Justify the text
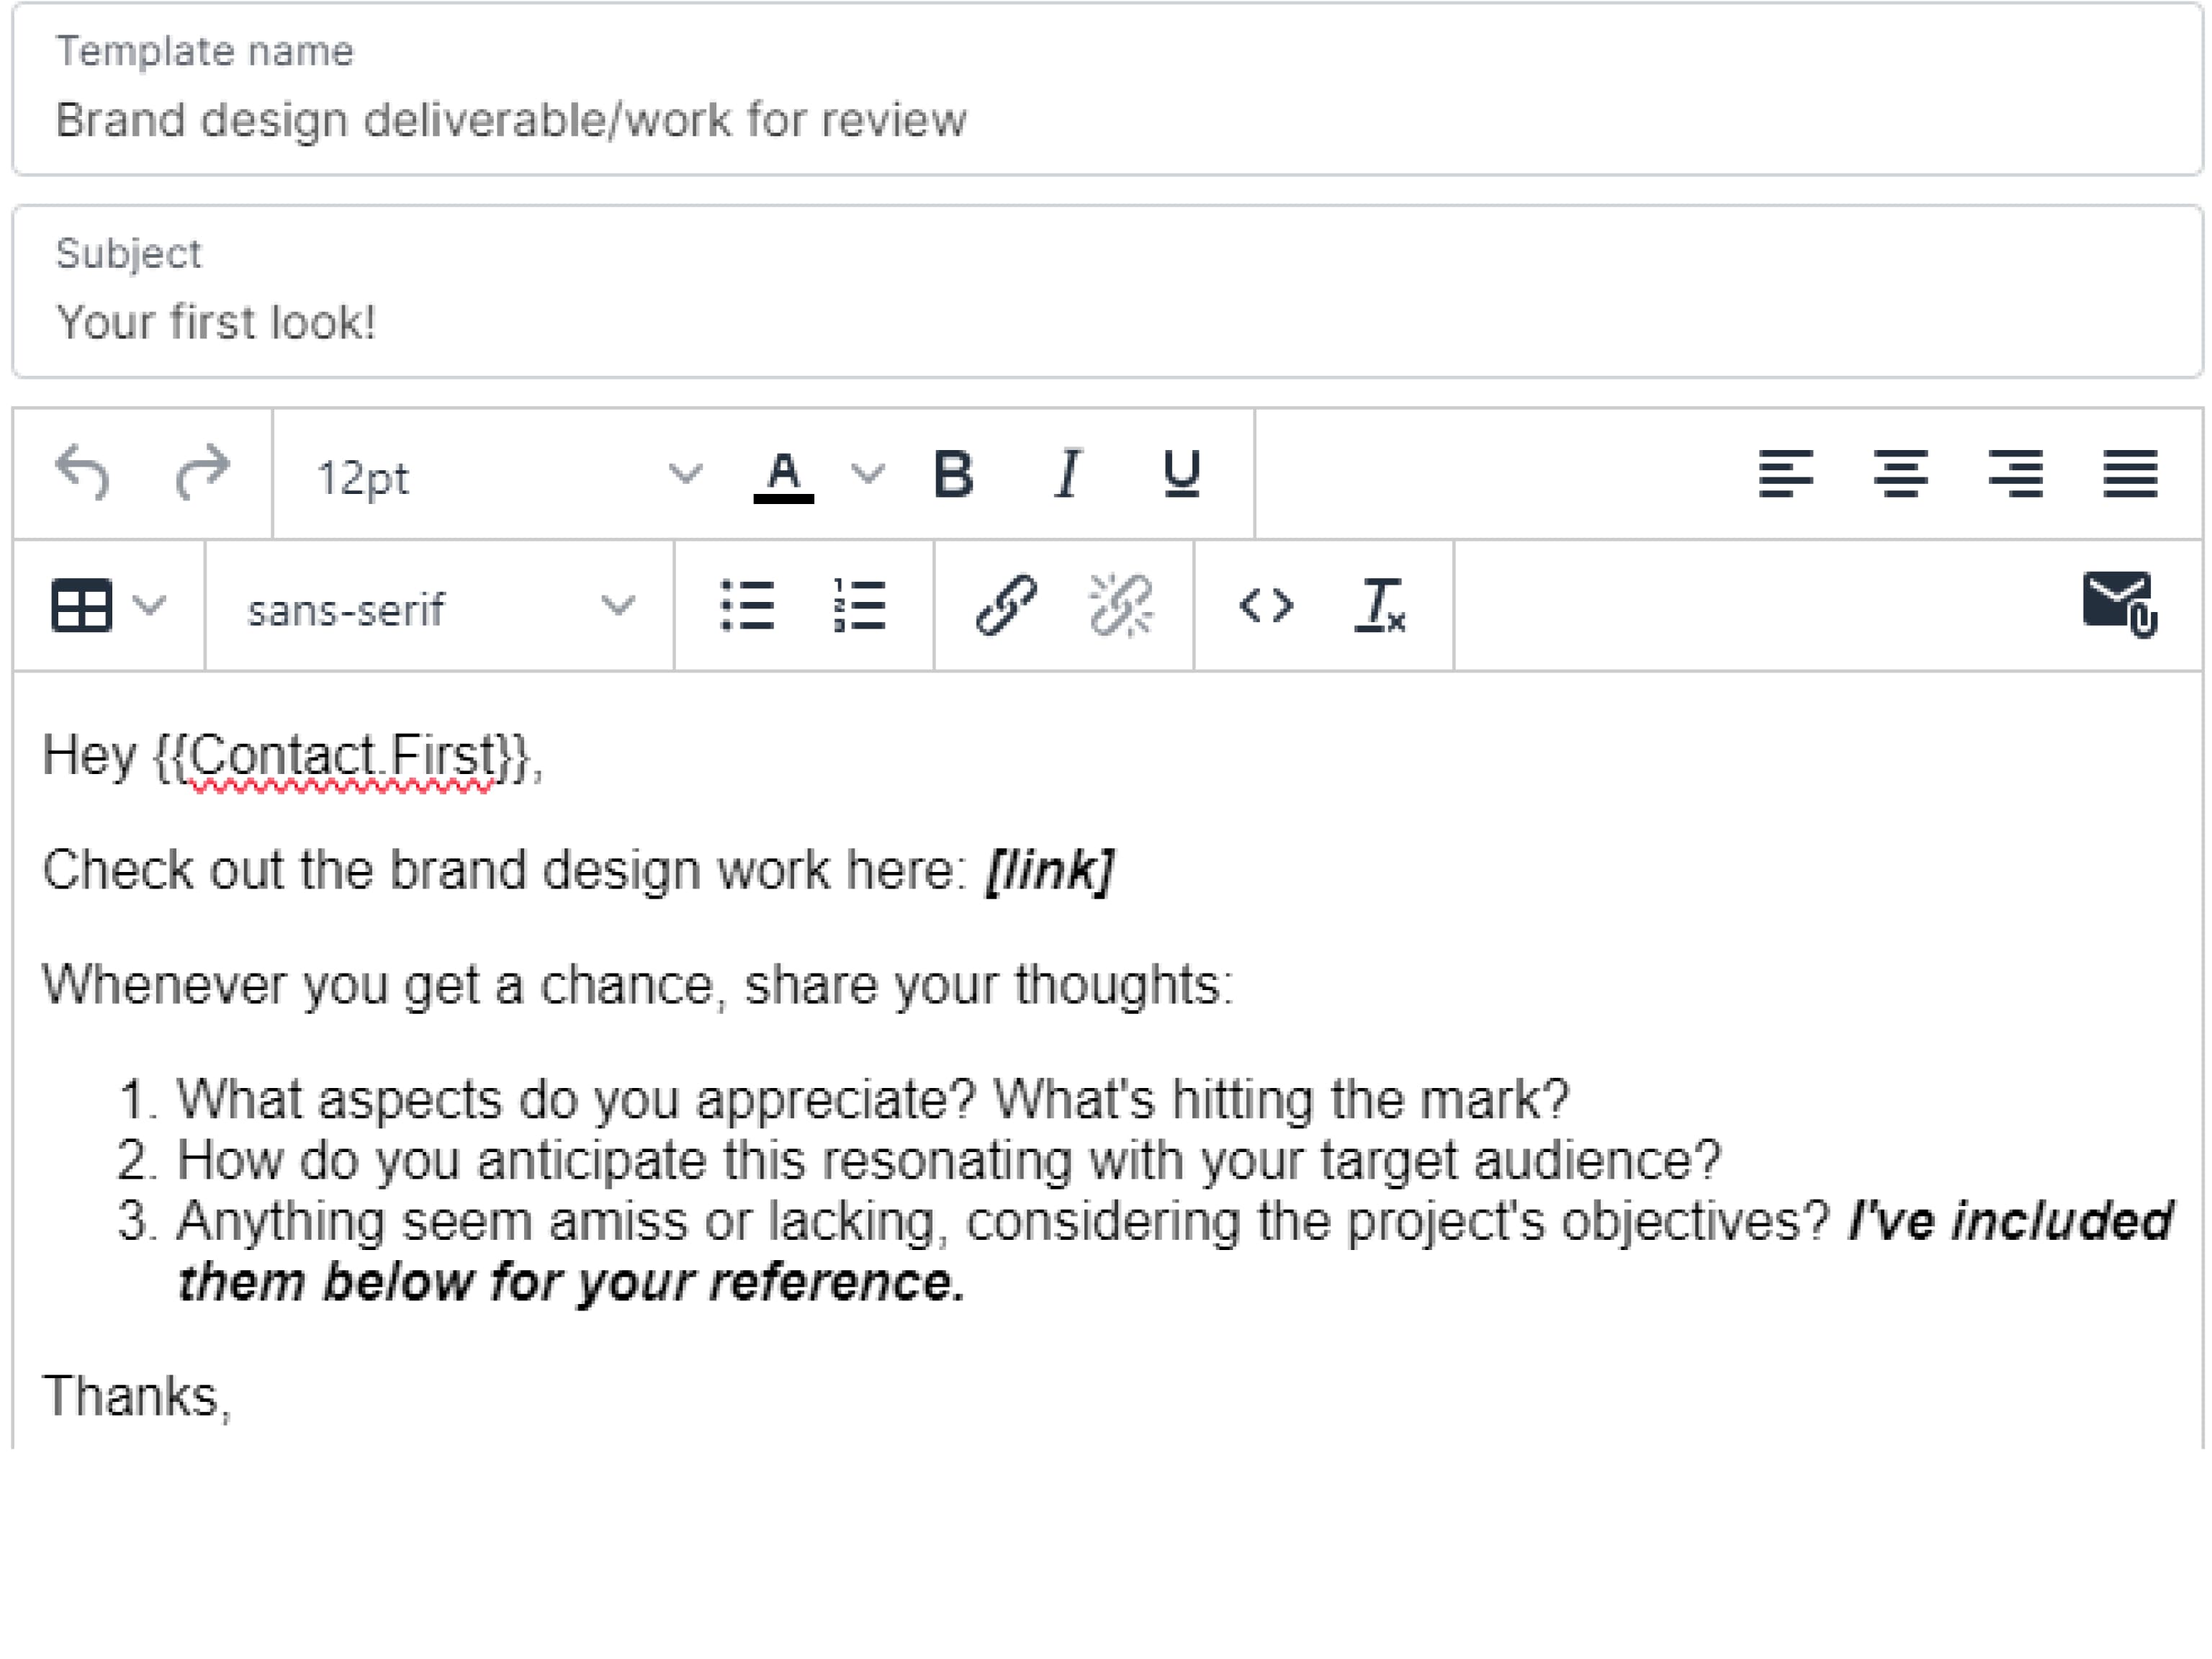This screenshot has width=2212, height=1659. tap(2130, 473)
